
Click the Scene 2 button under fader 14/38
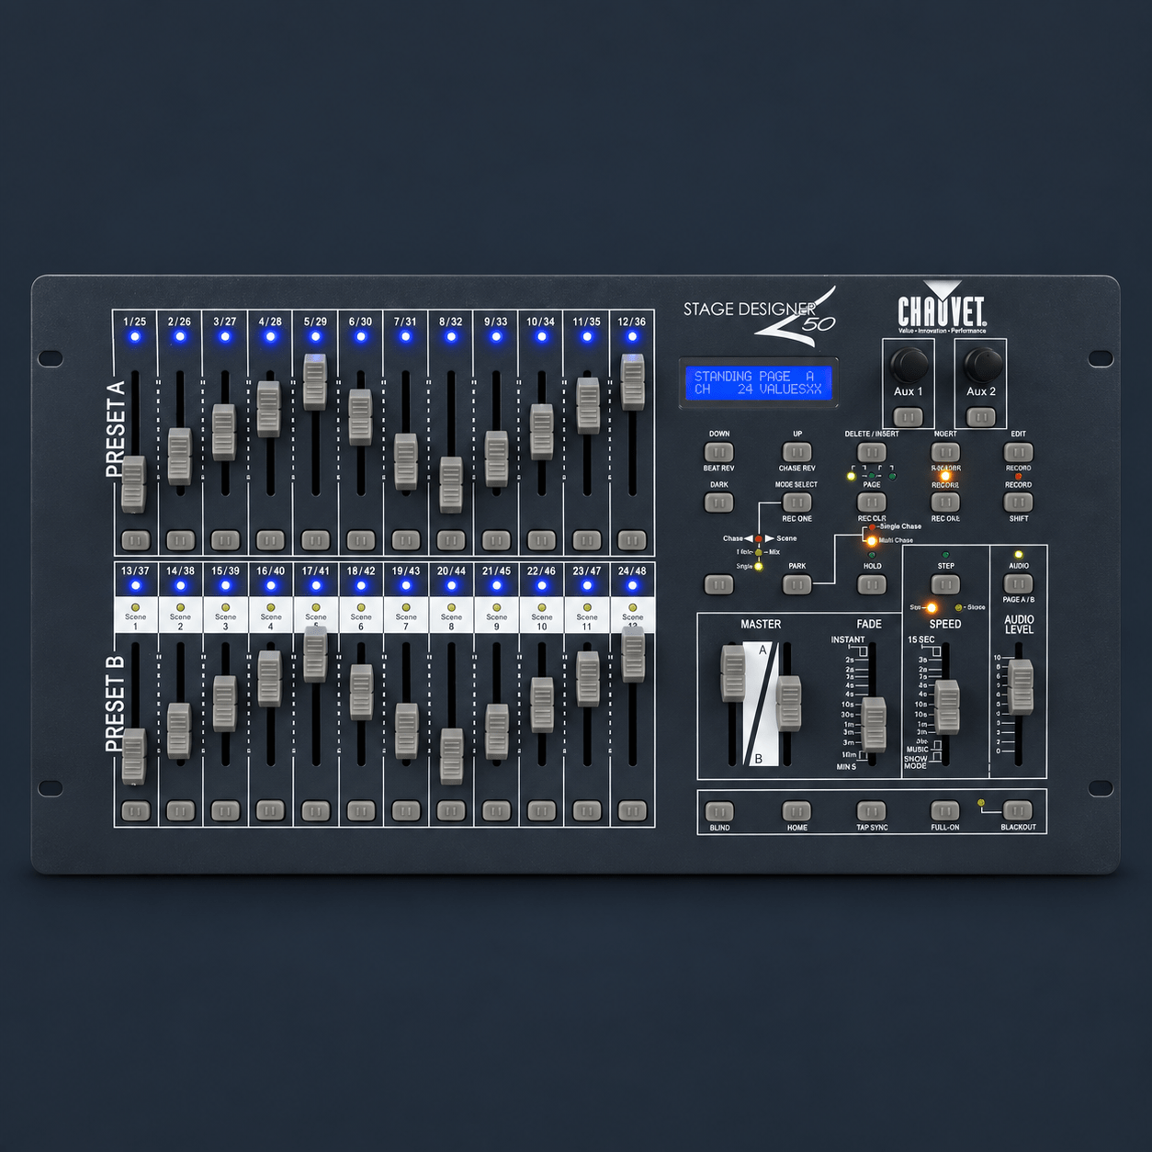[180, 811]
